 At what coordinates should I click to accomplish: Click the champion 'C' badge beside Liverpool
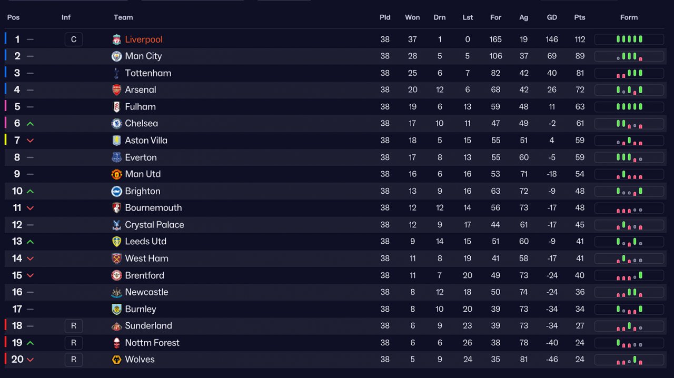(x=74, y=39)
